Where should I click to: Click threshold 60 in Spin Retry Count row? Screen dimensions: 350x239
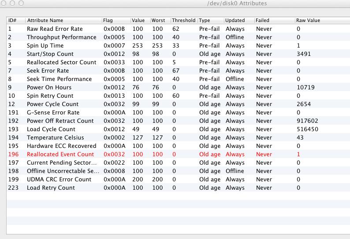pos(176,96)
